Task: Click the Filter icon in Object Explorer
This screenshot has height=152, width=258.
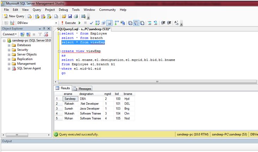Action: pos(40,34)
